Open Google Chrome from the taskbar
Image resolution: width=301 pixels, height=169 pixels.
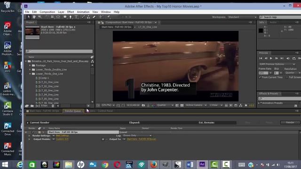click(x=105, y=164)
